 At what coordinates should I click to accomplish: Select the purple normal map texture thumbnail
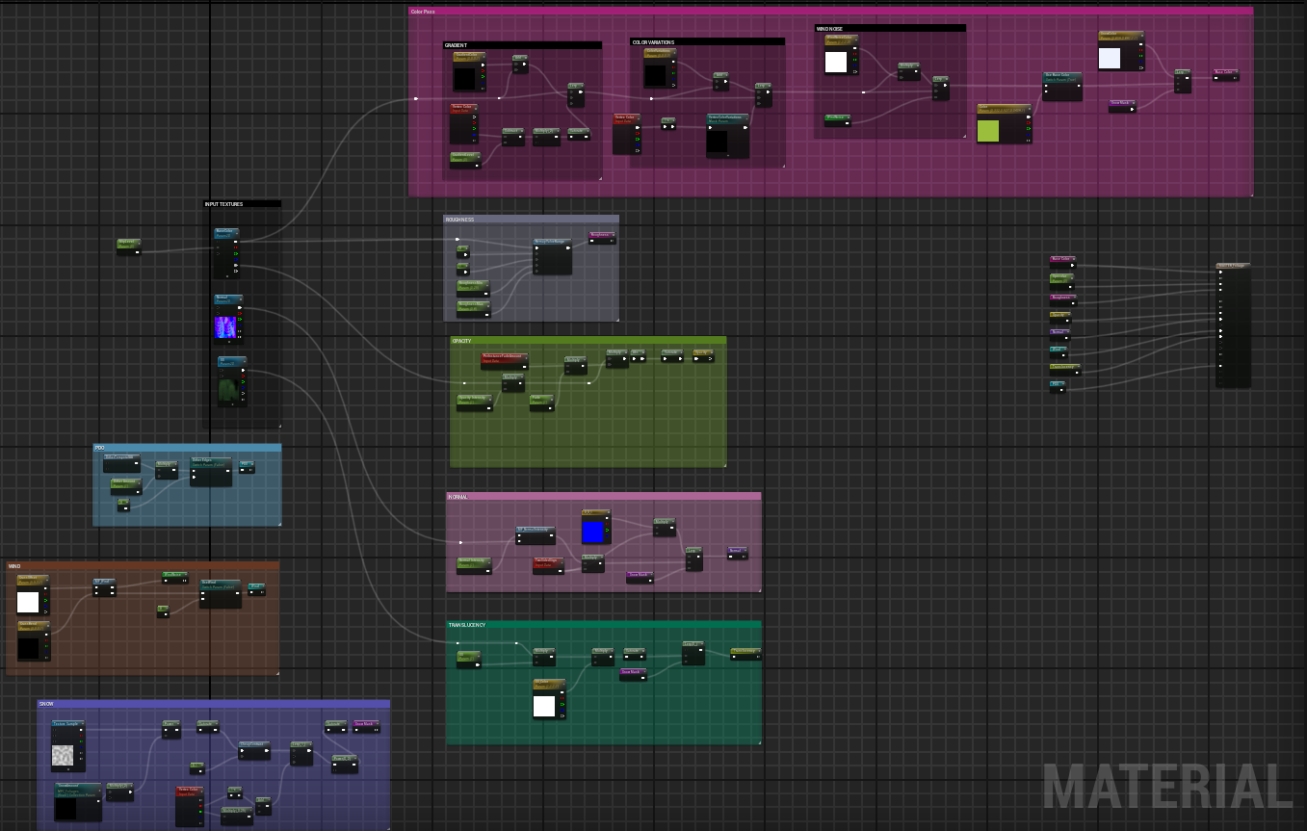pyautogui.click(x=225, y=328)
